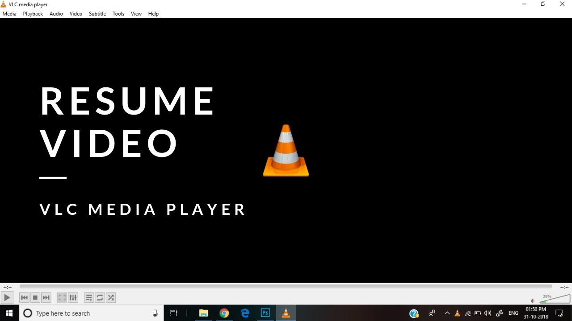Toggle remaining time display on right
The width and height of the screenshot is (572, 321).
(x=564, y=287)
